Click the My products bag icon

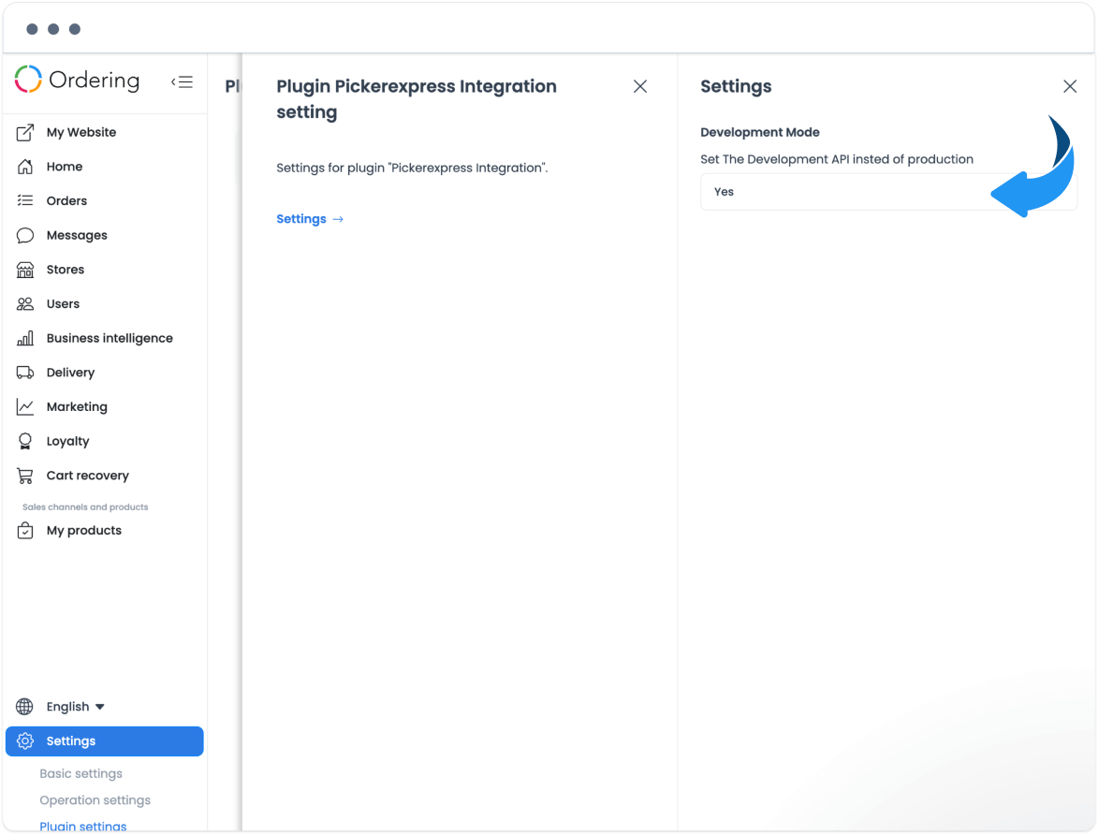coord(25,531)
